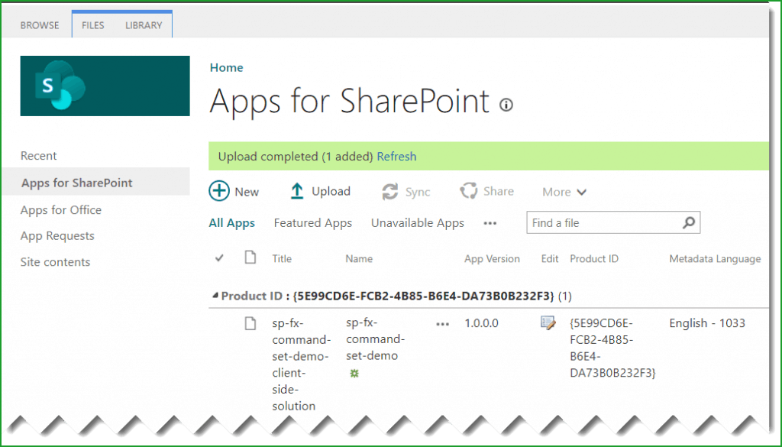
Task: Open the ellipsis menu next to Unavailable Apps
Action: coord(490,223)
